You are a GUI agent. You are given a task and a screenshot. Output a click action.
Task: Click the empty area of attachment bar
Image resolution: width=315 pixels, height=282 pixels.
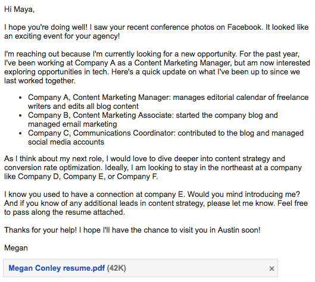[197, 268]
